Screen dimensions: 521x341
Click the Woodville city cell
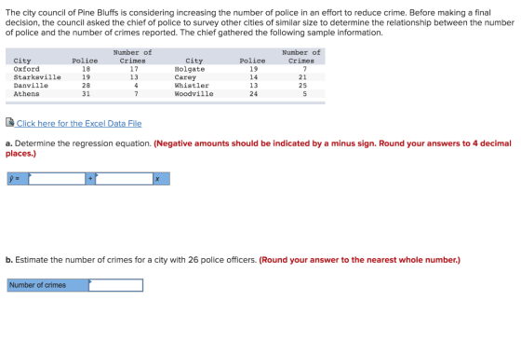[x=194, y=94]
